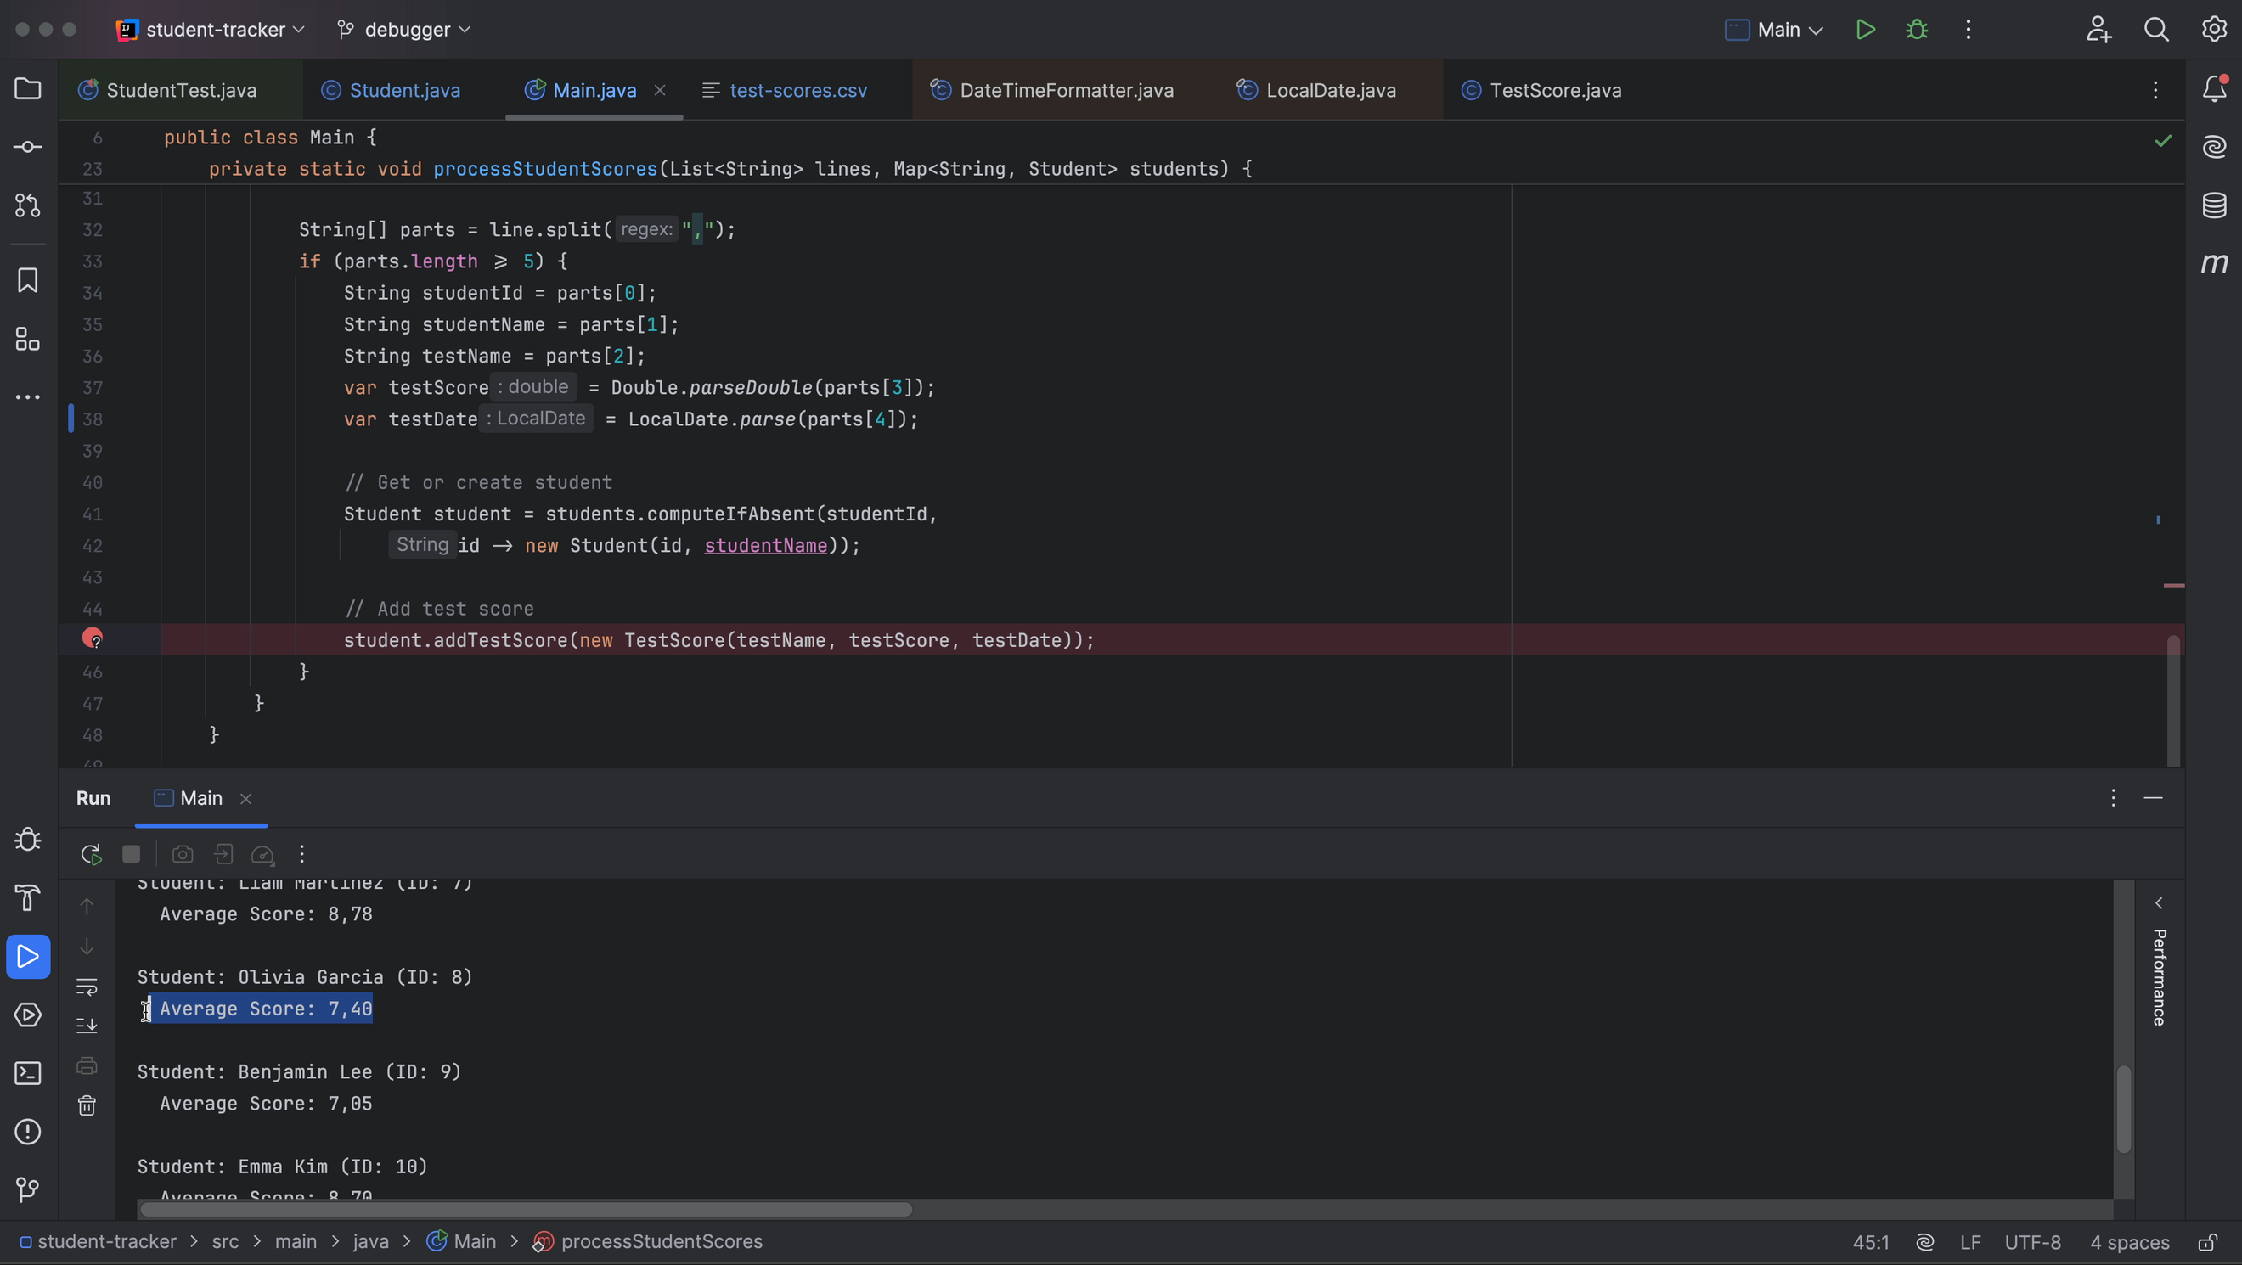Viewport: 2242px width, 1265px height.
Task: Click the UTF-8 encoding status widget
Action: tap(2032, 1241)
